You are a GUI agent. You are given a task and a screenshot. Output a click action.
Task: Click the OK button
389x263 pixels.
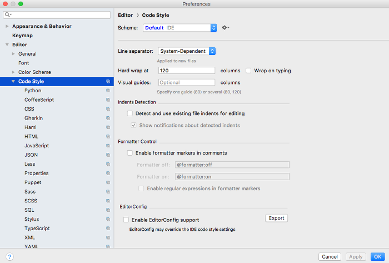(x=377, y=256)
